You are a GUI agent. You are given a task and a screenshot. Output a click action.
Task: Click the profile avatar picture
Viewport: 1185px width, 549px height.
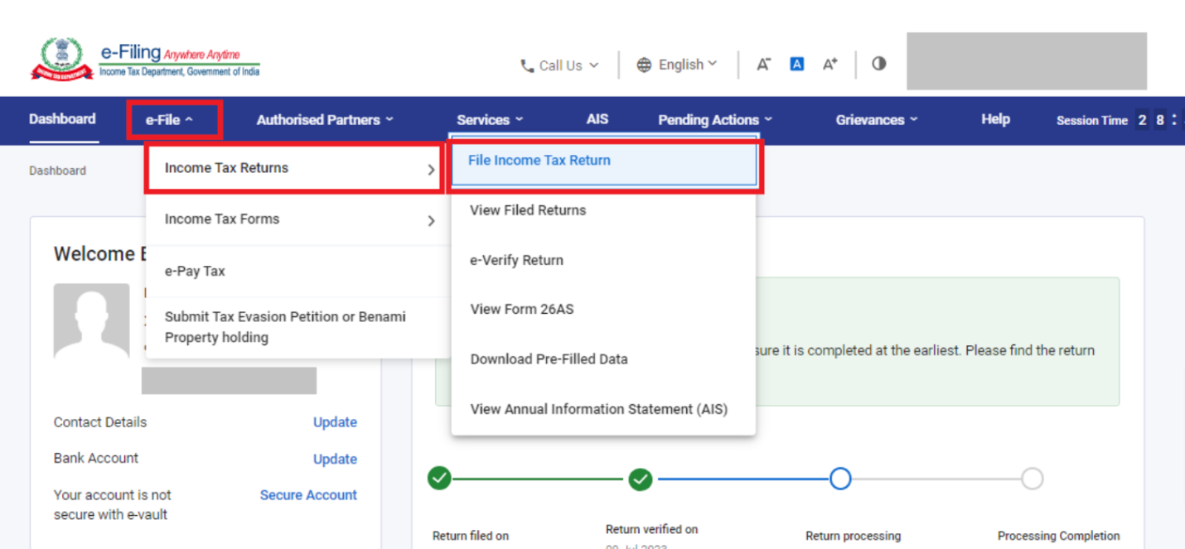click(91, 320)
